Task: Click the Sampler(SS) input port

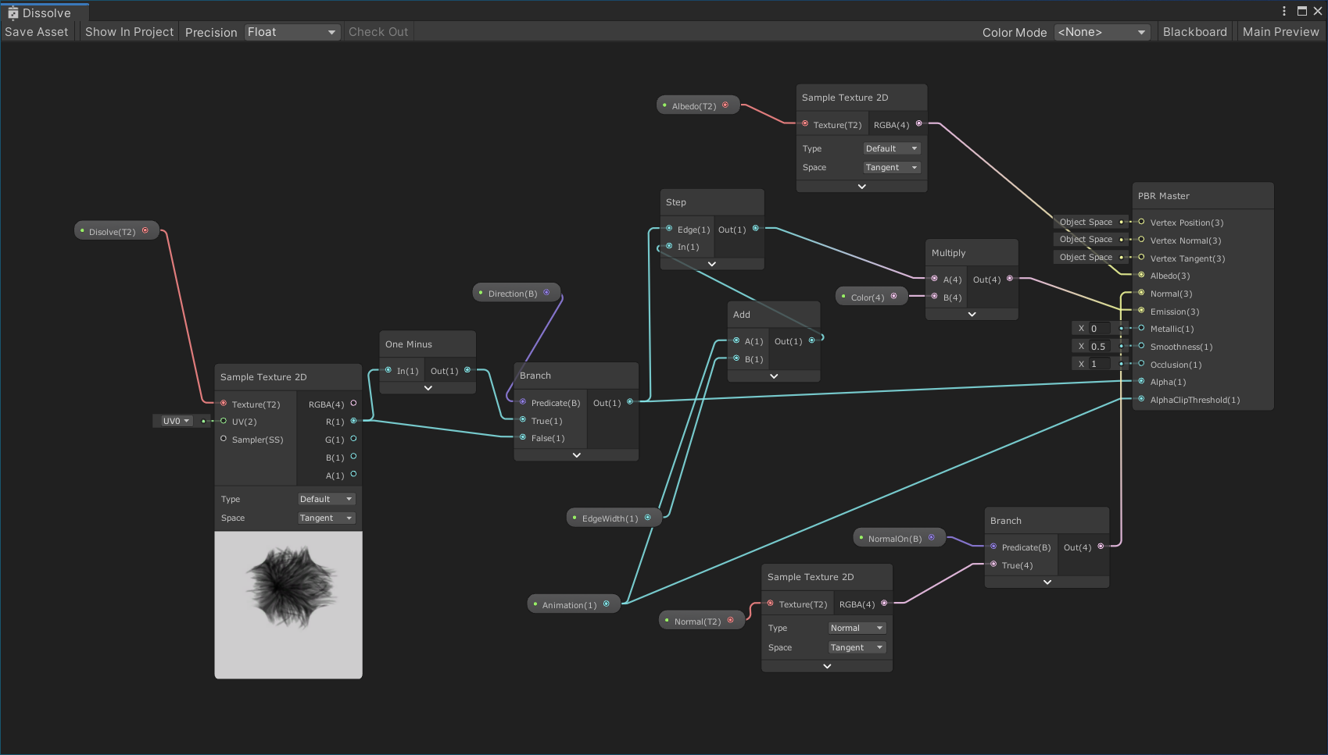Action: [224, 439]
